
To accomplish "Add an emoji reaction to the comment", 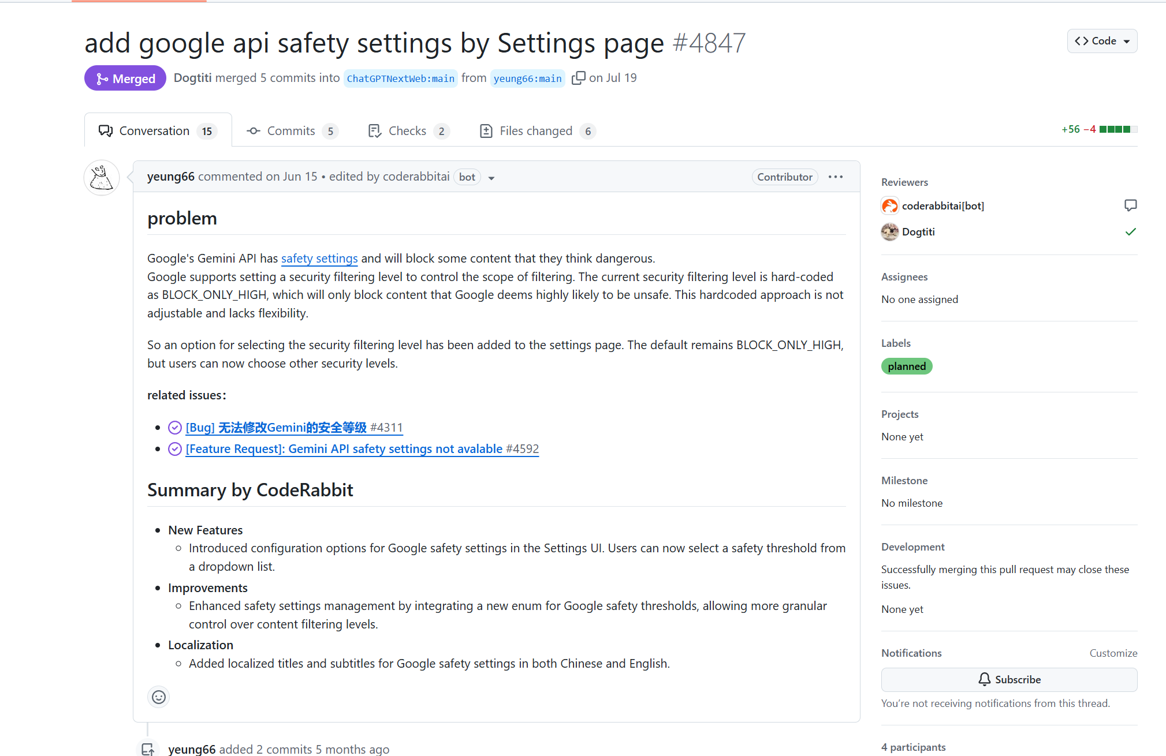I will [x=159, y=697].
